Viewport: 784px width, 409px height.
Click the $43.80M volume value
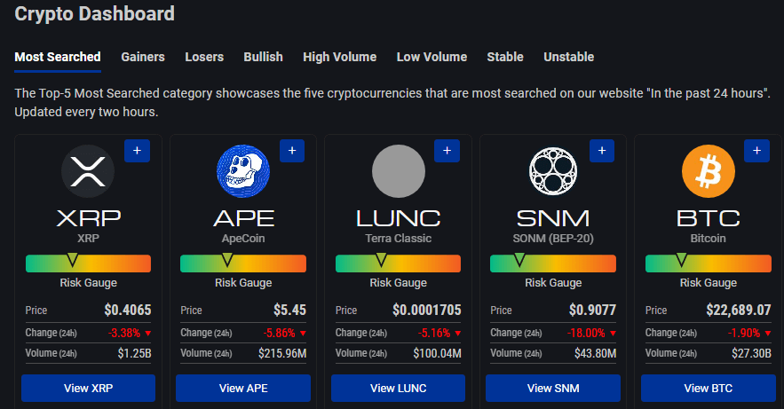[595, 354]
